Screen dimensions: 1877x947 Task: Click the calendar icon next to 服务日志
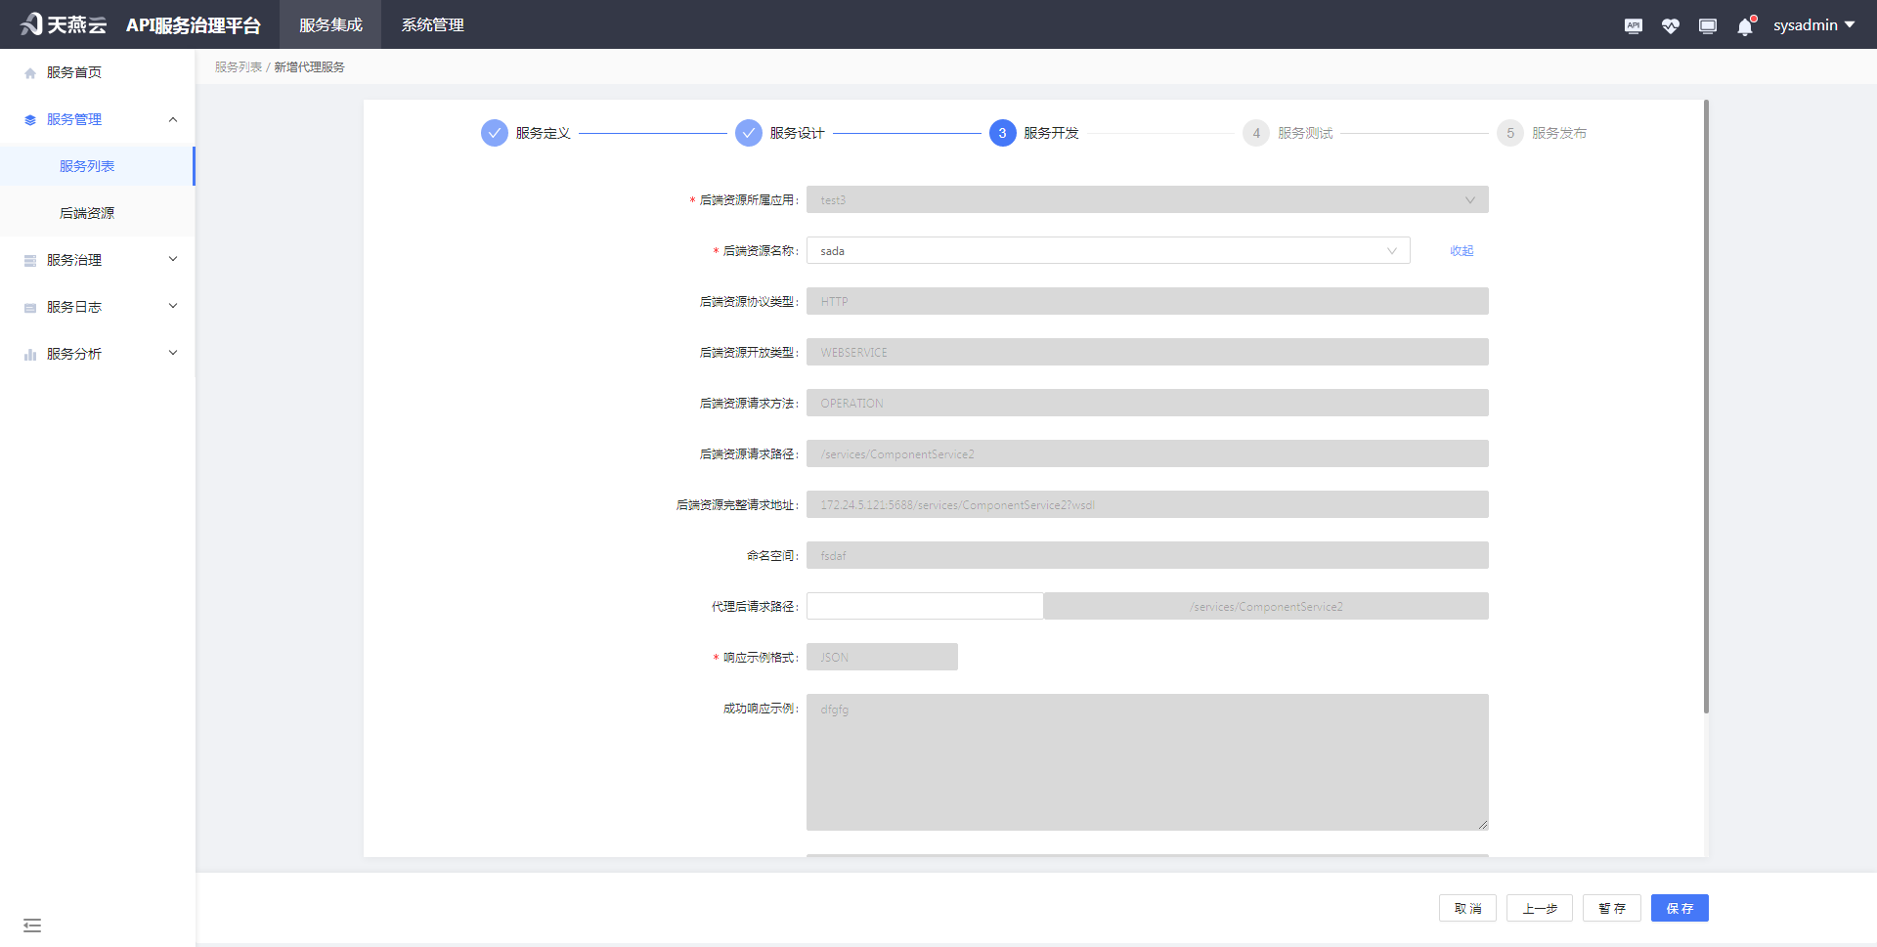click(28, 306)
